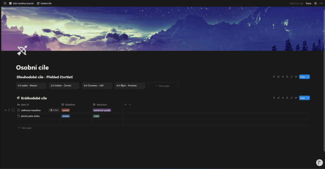
Task: Open the 3/4 Červenec - Září card
Action: (97, 86)
